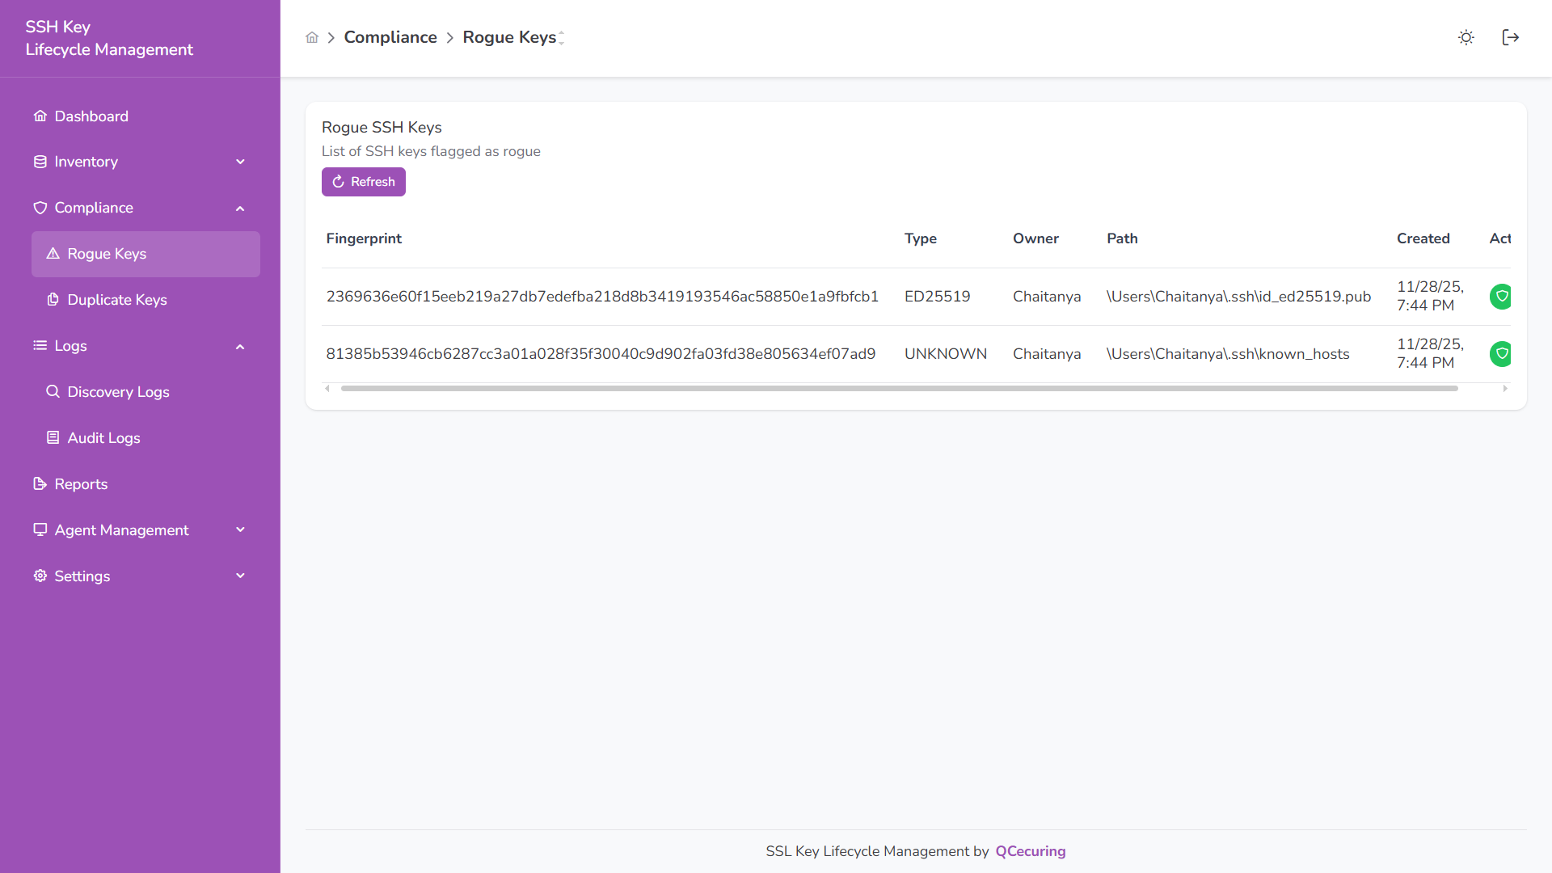Open Discovery Logs via its magnifier icon
Screen dimensions: 1552x873
tap(53, 391)
